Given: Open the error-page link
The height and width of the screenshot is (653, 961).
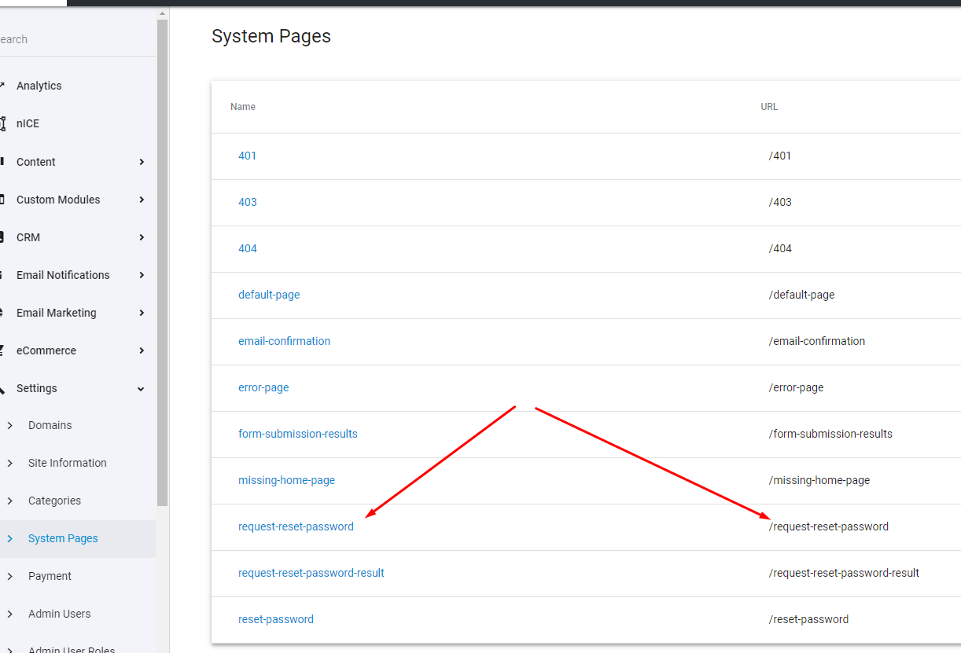Looking at the screenshot, I should tap(263, 387).
